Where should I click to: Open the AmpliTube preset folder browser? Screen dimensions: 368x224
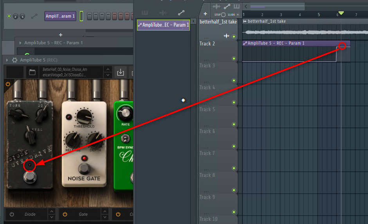click(x=32, y=72)
